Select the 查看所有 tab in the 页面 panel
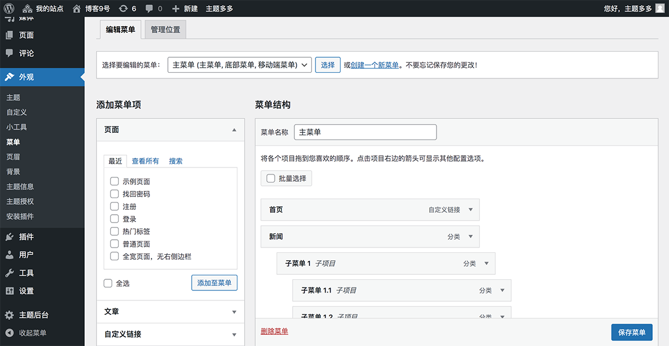The width and height of the screenshot is (669, 346). (146, 161)
